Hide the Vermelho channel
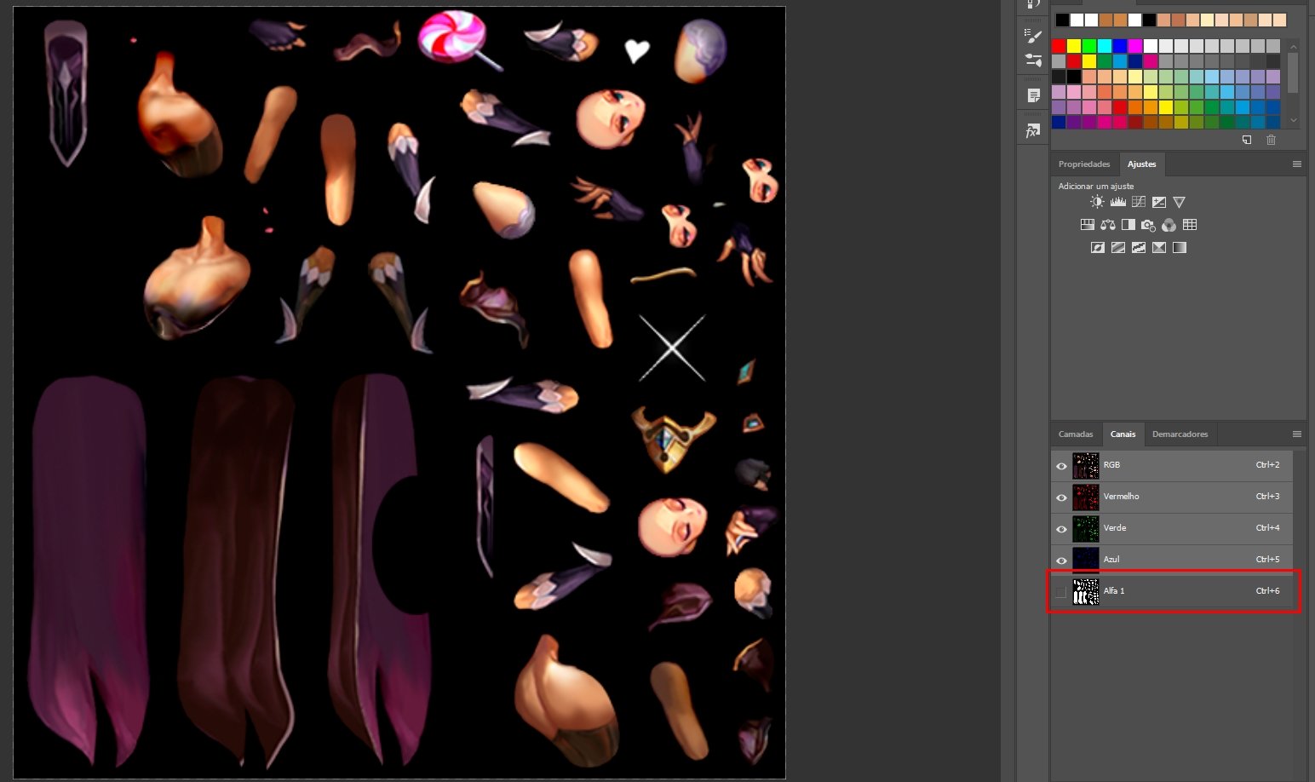This screenshot has width=1315, height=782. coord(1061,497)
